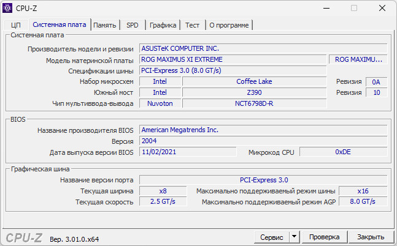Click the southbridge revision 10 value
This screenshot has width=397, height=246.
pos(376,92)
